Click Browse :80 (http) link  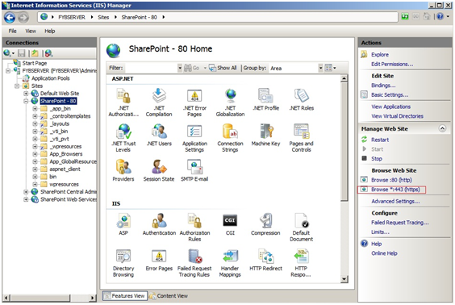pos(391,180)
